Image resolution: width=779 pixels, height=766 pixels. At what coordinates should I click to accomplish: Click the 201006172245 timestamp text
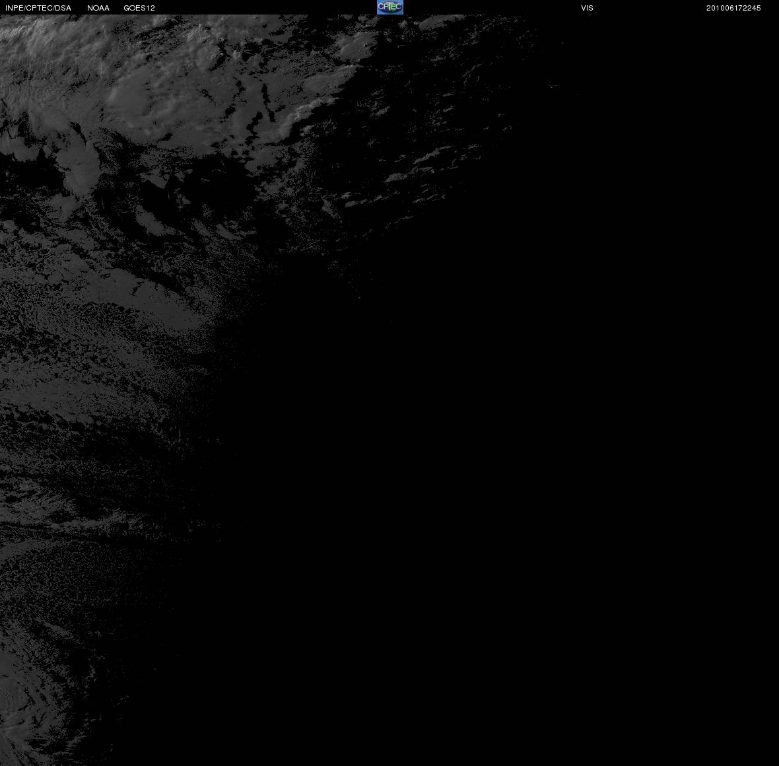pyautogui.click(x=733, y=8)
